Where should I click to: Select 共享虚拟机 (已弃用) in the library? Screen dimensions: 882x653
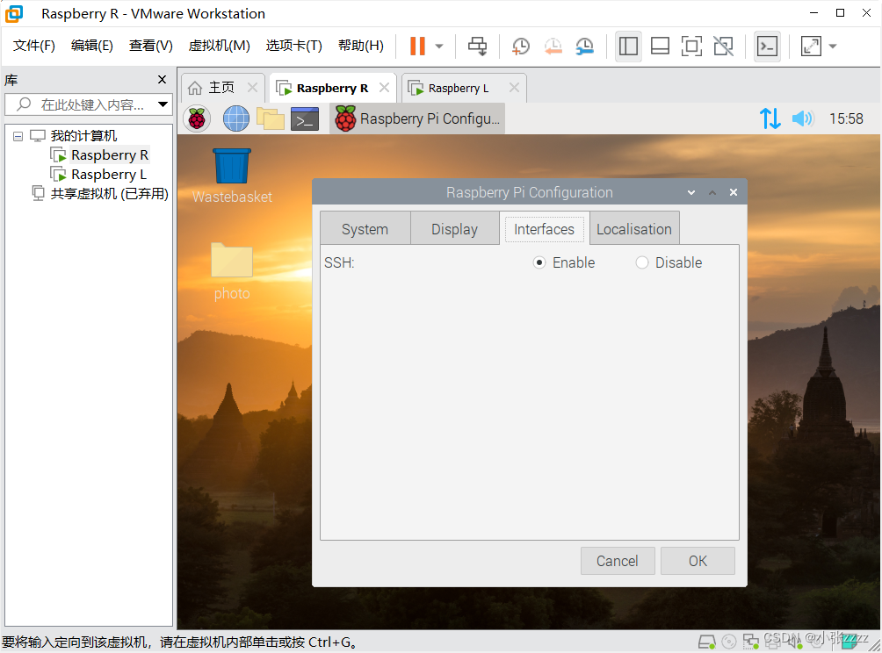[x=109, y=194]
